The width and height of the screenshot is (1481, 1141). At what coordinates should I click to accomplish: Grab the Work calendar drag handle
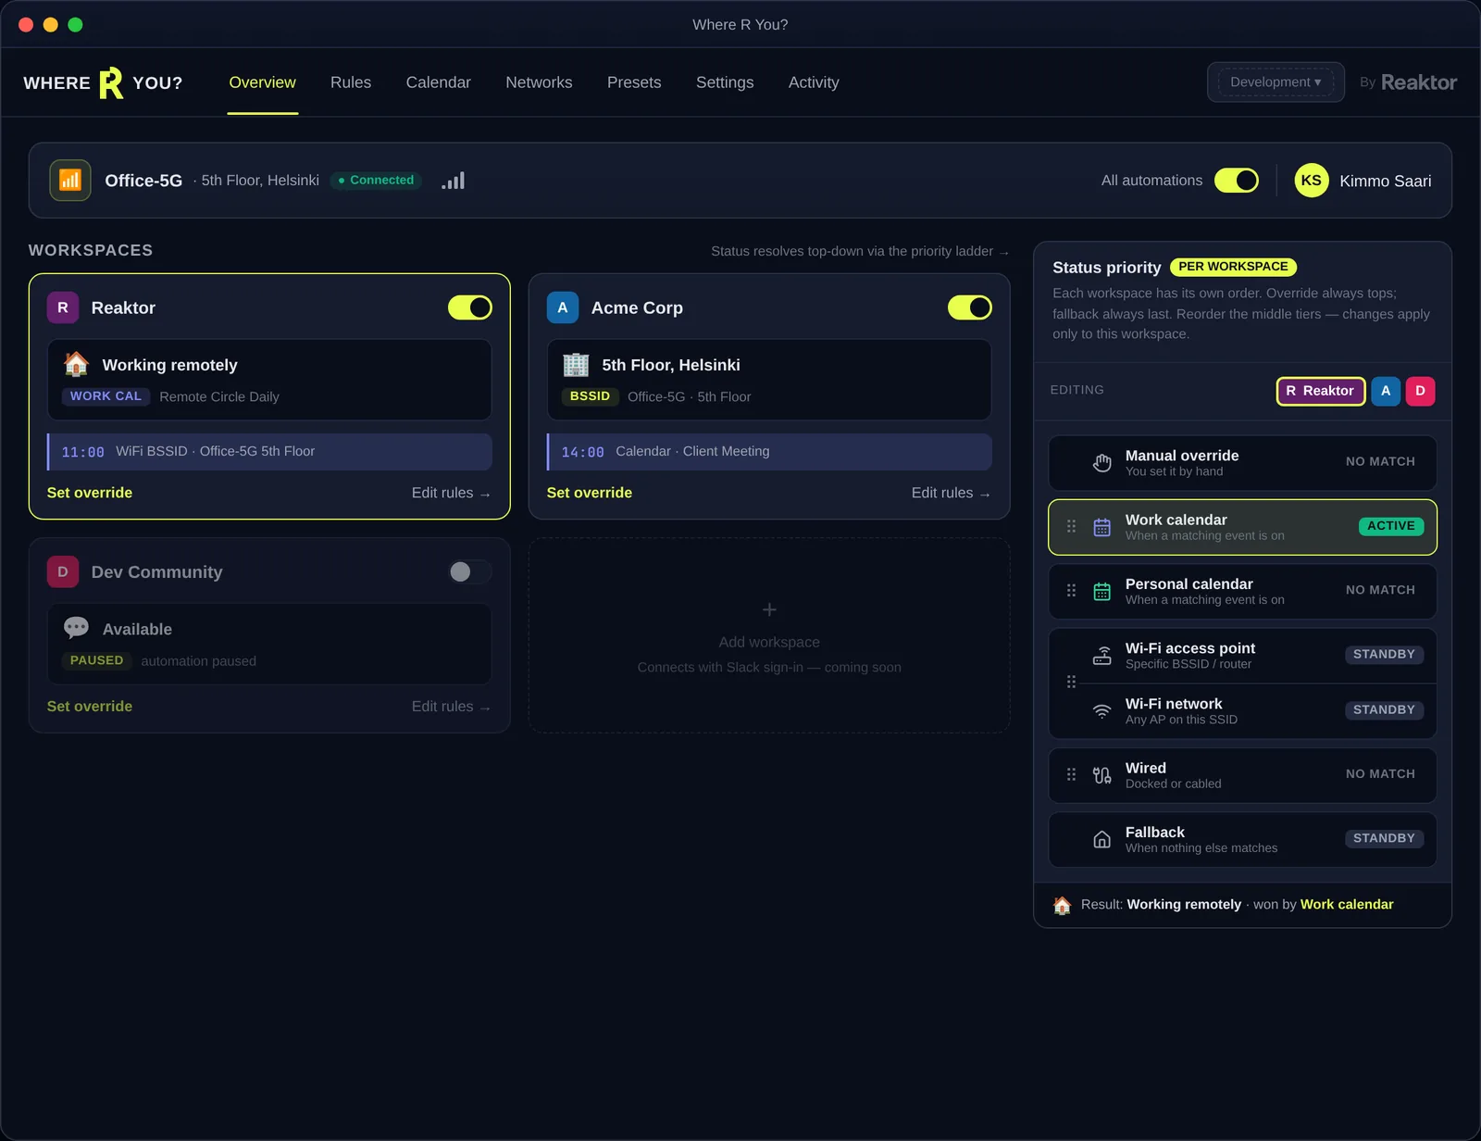[1071, 526]
